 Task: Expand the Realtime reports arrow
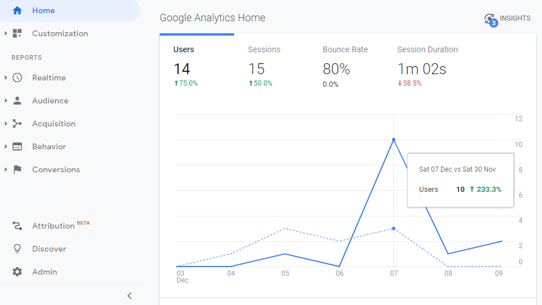point(6,78)
